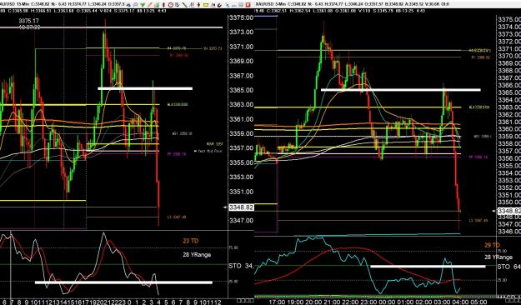The width and height of the screenshot is (521, 305).
Task: Click the 23:00 time label on right chart
Action: click(x=368, y=302)
